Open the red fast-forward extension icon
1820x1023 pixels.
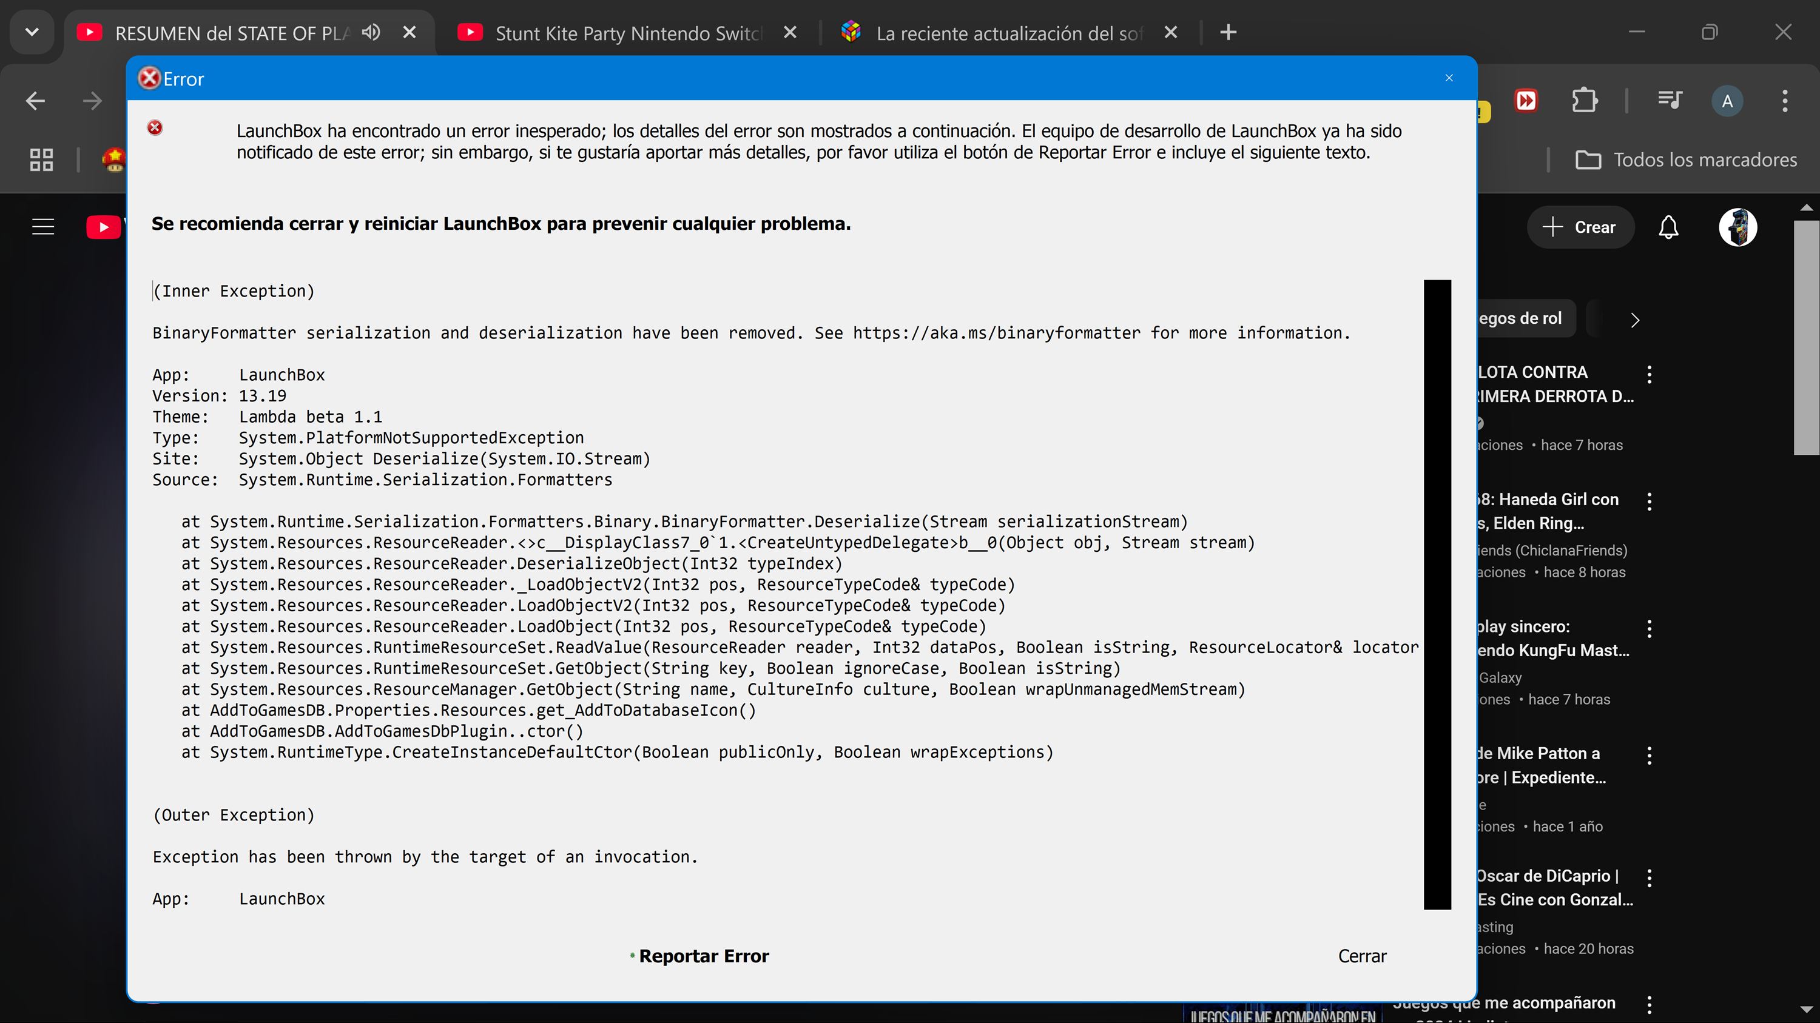(x=1526, y=100)
